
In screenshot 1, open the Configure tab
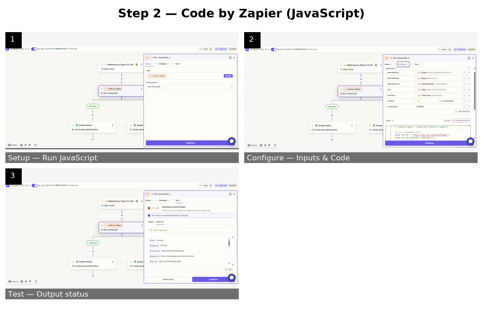click(x=164, y=64)
